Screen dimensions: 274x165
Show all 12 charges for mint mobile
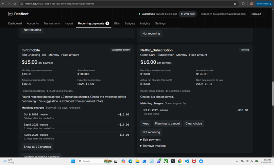pyautogui.click(x=37, y=147)
